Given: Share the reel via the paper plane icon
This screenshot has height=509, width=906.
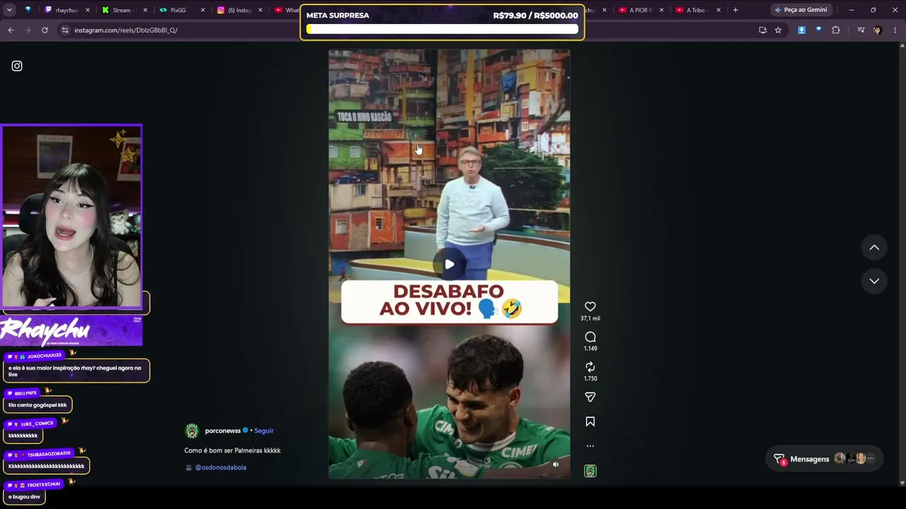Looking at the screenshot, I should tap(590, 397).
